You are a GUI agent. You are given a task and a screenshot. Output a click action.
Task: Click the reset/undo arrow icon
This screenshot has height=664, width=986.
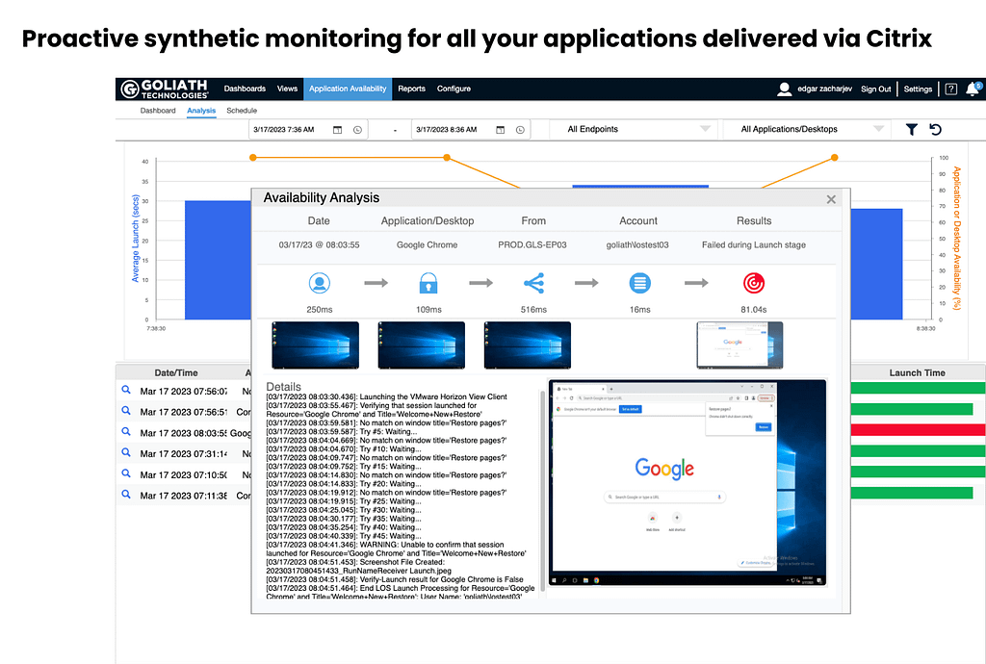tap(935, 129)
